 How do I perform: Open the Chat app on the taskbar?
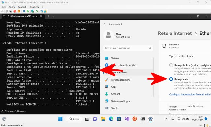coord(95,119)
